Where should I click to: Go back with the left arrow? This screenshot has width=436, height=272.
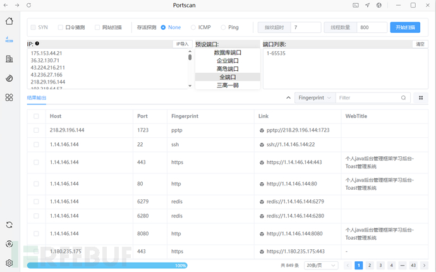point(6,5)
